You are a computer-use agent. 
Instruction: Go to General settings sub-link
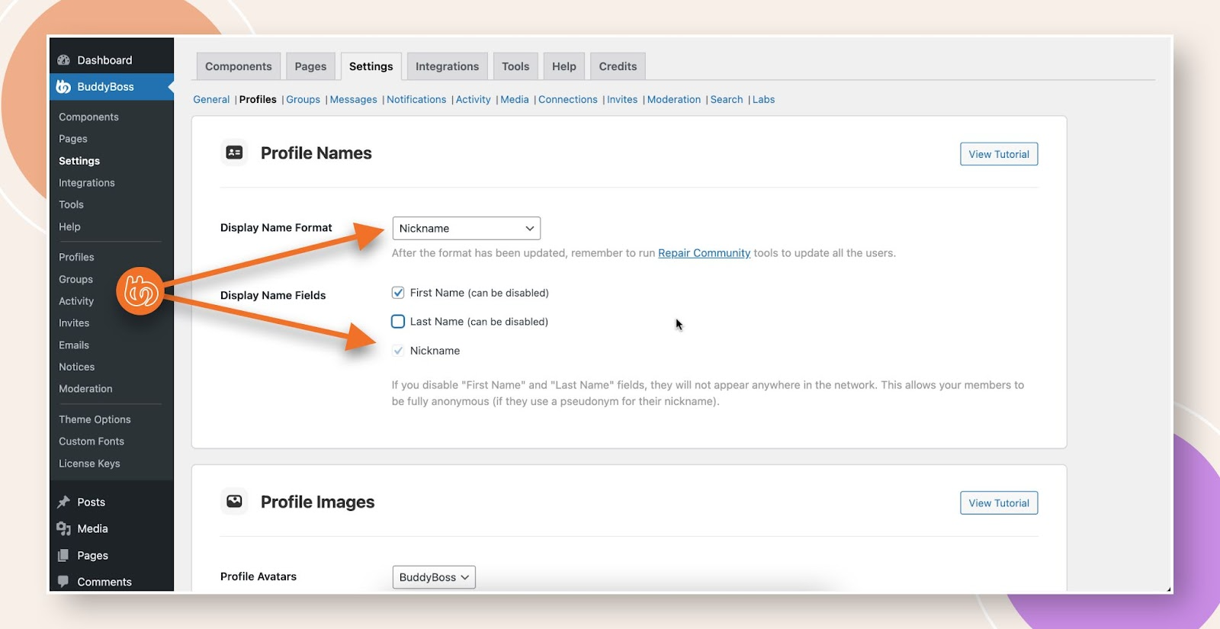pos(211,100)
